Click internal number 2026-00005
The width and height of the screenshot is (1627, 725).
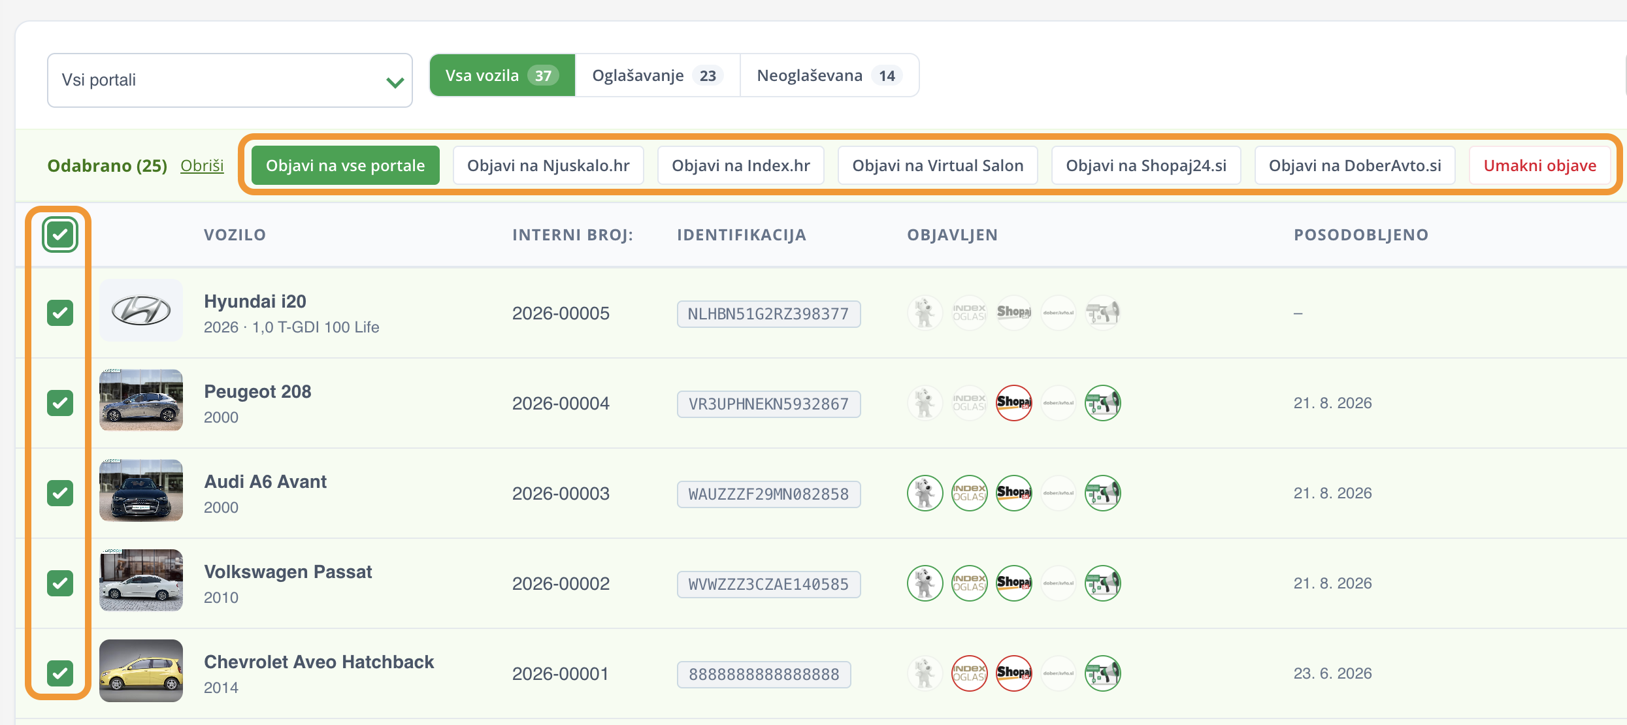click(561, 314)
